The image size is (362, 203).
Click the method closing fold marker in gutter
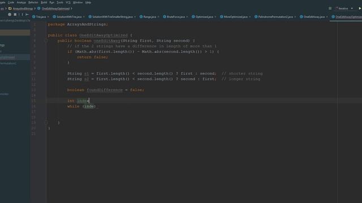click(46, 123)
